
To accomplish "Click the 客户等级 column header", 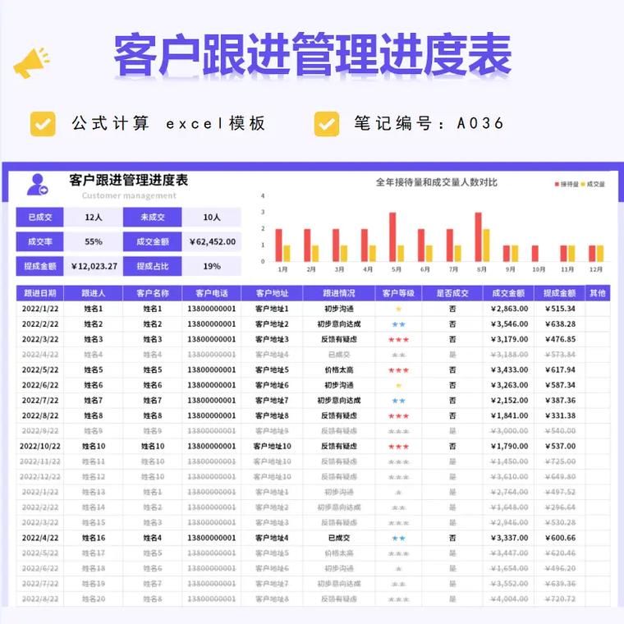I will [398, 293].
